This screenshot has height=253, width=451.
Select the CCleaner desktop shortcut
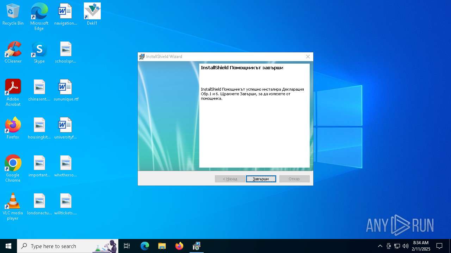click(13, 52)
